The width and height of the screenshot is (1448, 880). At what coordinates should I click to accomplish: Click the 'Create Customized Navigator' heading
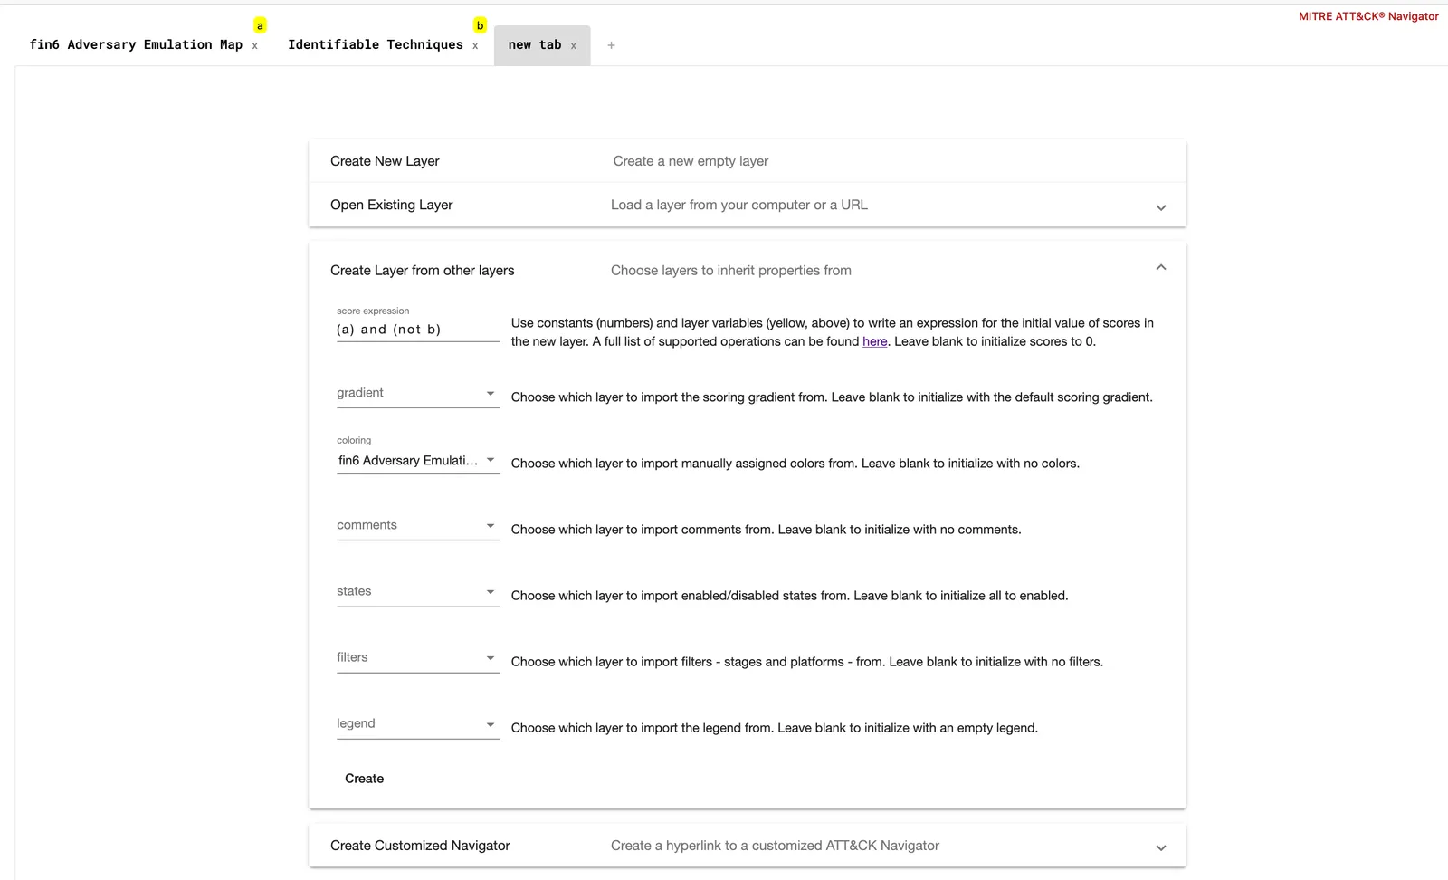[x=420, y=846]
